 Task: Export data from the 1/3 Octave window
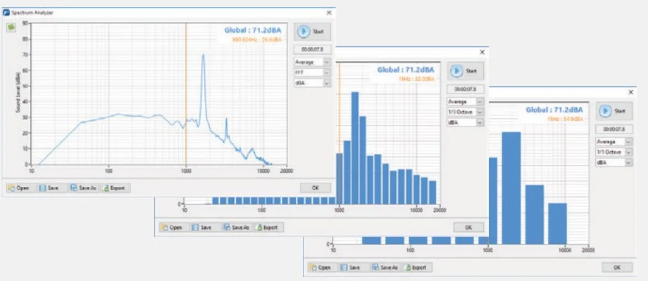tap(268, 228)
